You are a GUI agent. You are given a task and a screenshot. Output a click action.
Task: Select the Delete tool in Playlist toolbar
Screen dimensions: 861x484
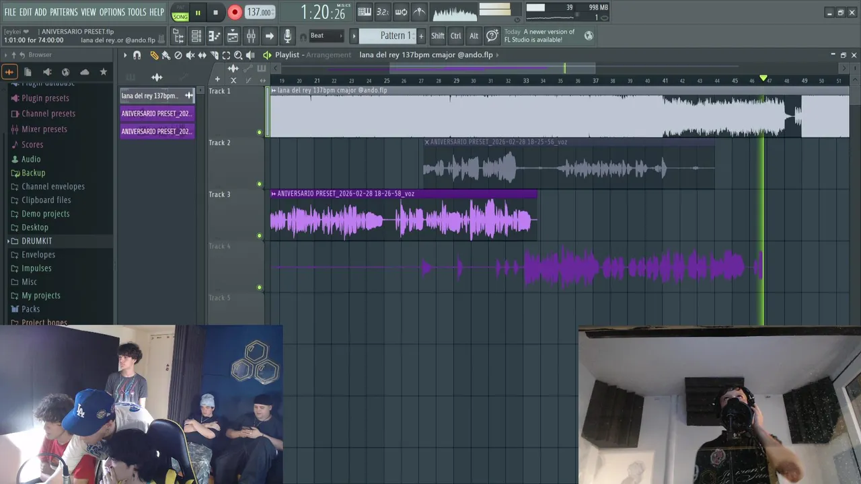coord(178,55)
